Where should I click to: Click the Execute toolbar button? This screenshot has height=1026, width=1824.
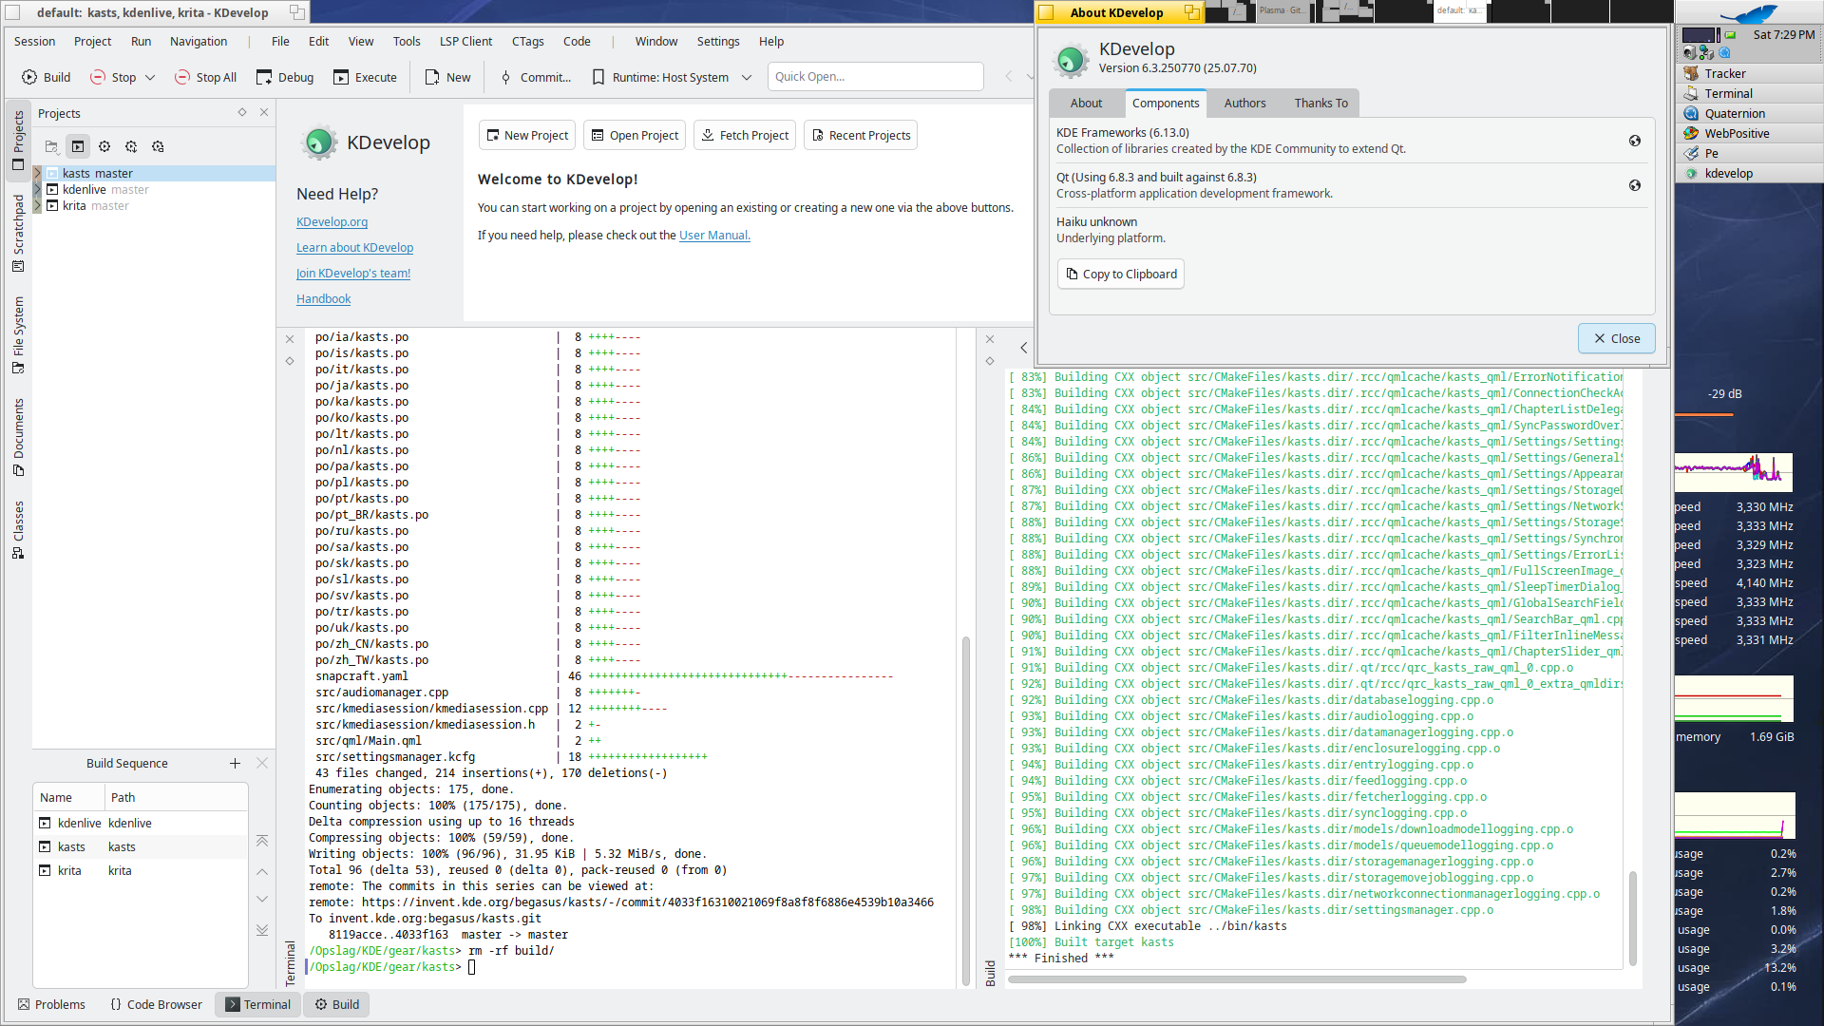click(366, 77)
